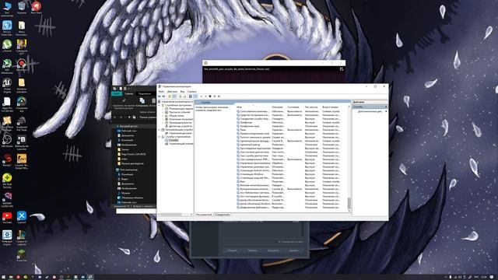
Task: Open the Counter-Strike Global Offensive desktop icon
Action: coord(22,162)
